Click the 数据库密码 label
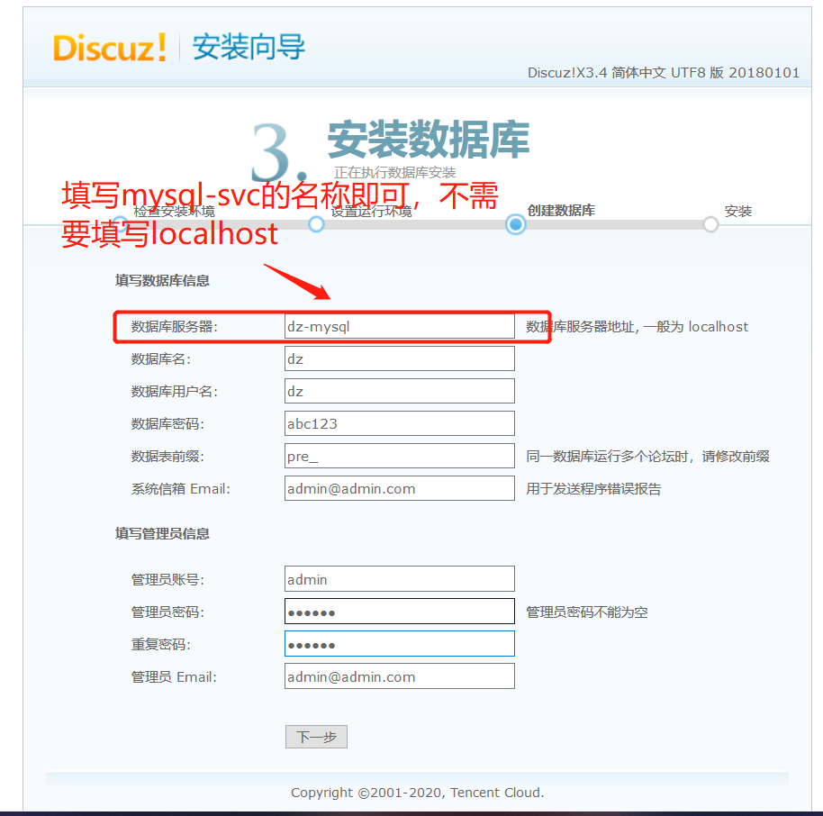The width and height of the screenshot is (823, 816). point(167,423)
